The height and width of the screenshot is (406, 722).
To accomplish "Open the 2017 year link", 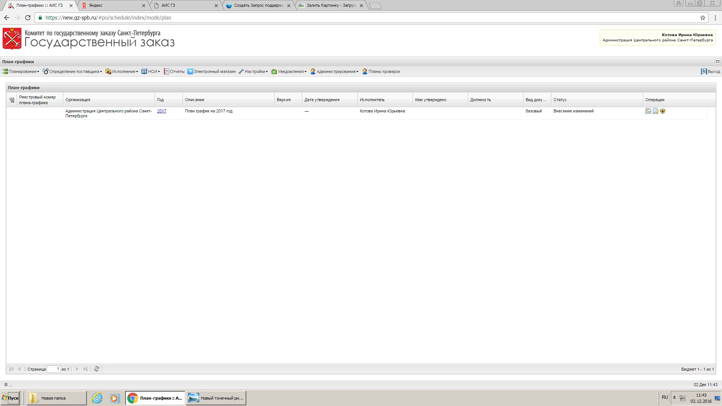I will coord(161,111).
